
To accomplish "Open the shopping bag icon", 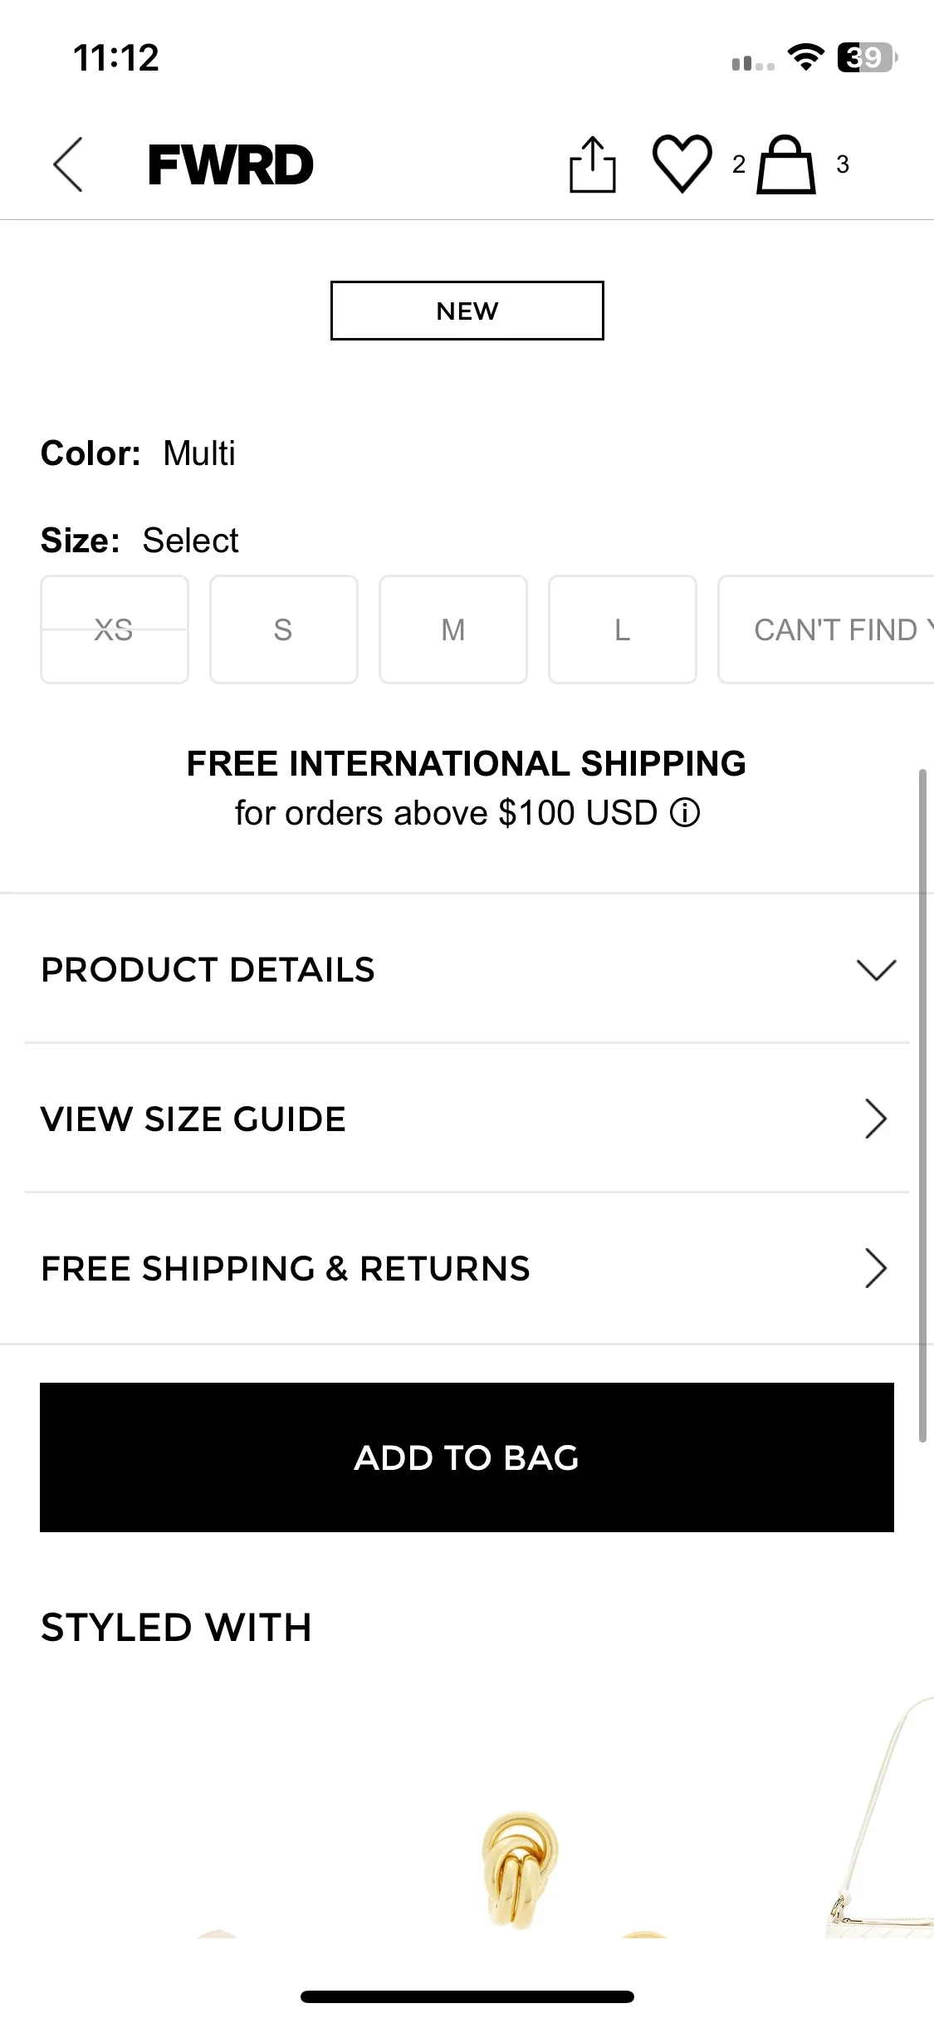I will (786, 164).
